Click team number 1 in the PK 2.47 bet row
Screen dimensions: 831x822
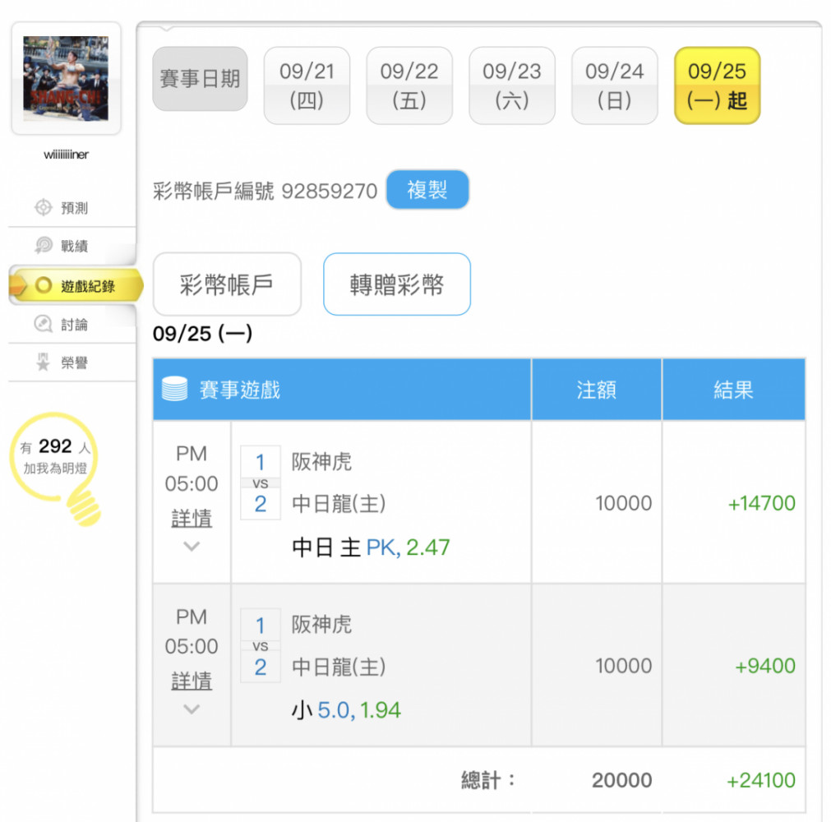pyautogui.click(x=261, y=462)
